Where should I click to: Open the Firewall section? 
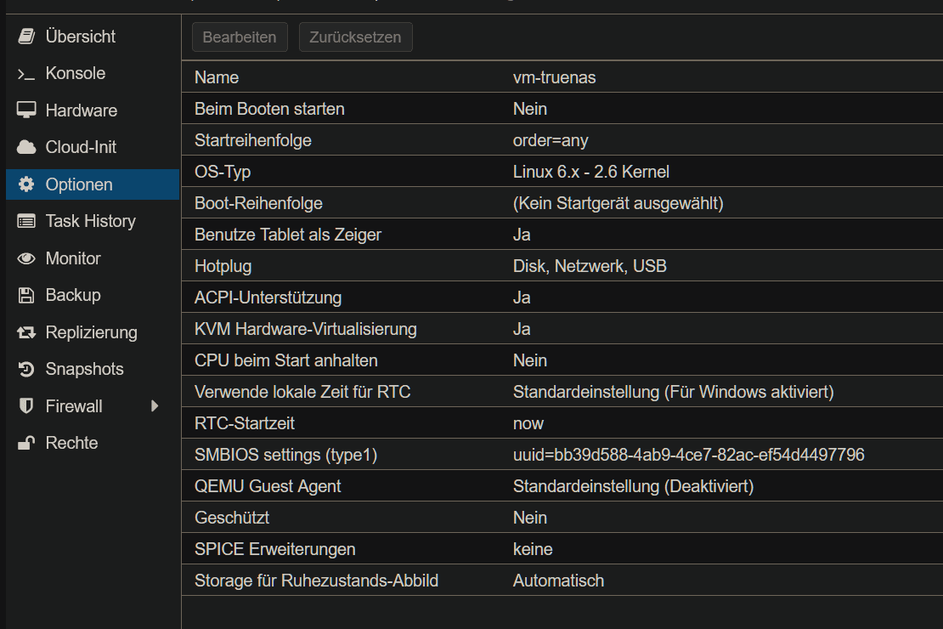[x=74, y=406]
